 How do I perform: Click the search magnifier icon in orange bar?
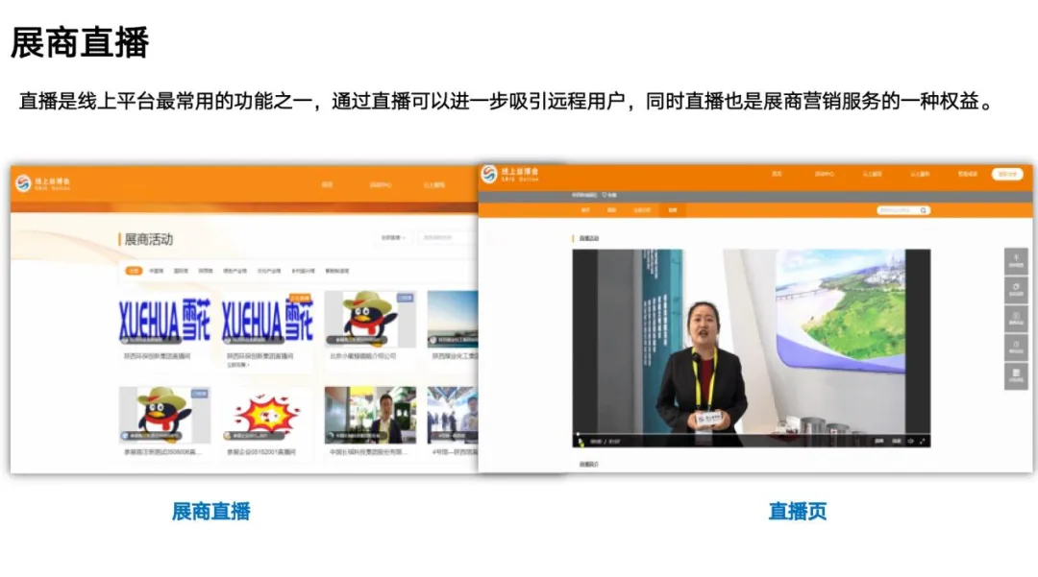925,209
